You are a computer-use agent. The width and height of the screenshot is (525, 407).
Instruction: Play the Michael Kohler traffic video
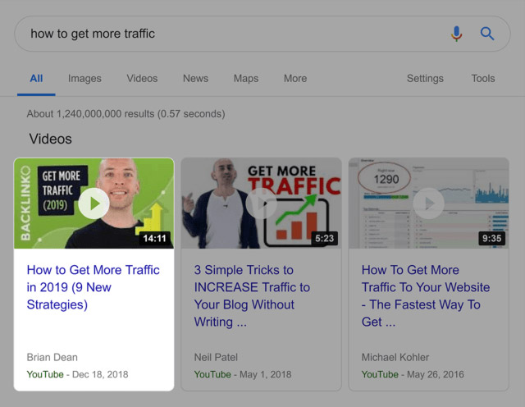pos(428,203)
